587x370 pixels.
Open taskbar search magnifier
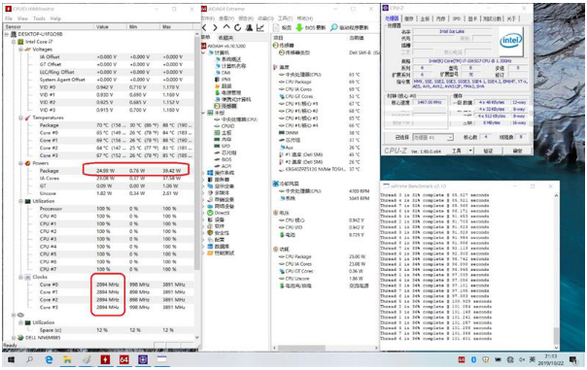[29, 360]
